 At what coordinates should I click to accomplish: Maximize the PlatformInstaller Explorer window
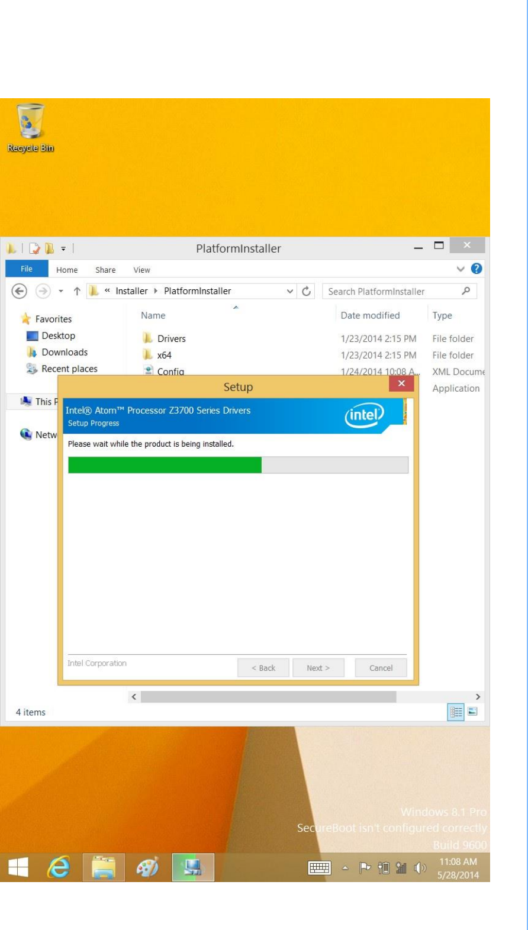439,247
